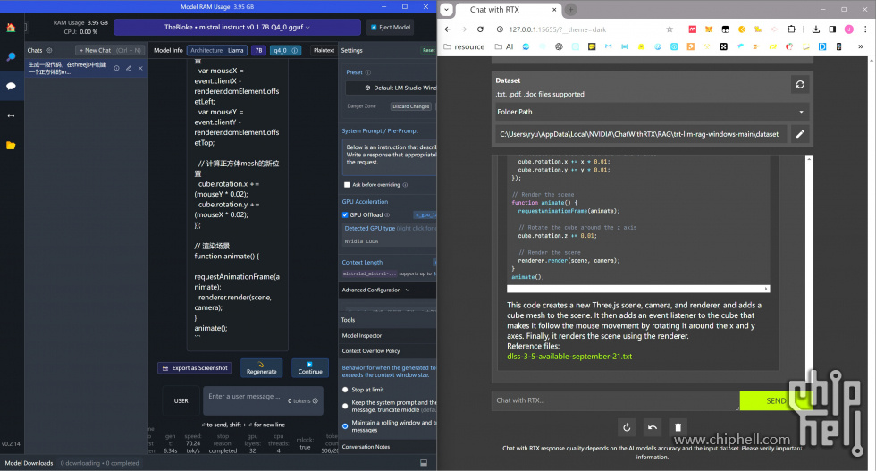The height and width of the screenshot is (471, 876).
Task: Enable Ask before overriding checkbox
Action: (347, 185)
